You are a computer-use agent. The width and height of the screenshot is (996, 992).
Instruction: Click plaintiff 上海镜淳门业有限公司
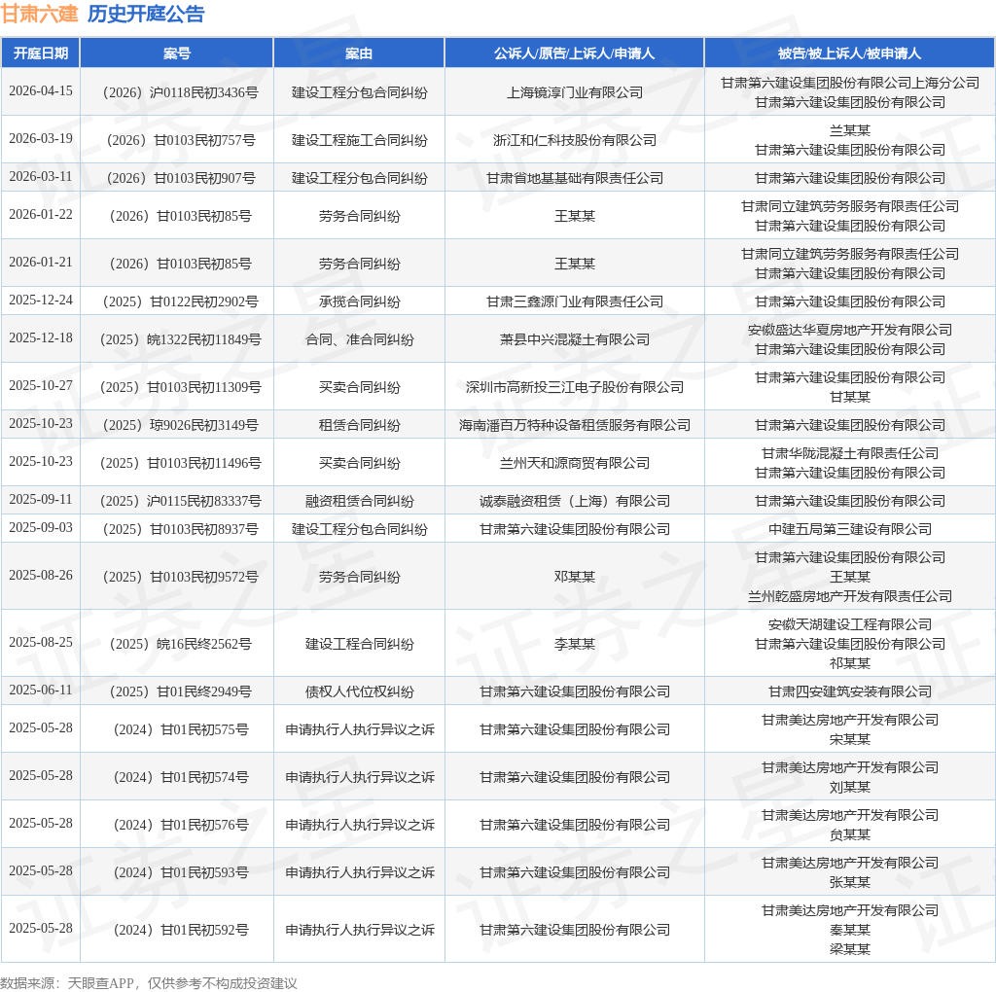[x=574, y=92]
